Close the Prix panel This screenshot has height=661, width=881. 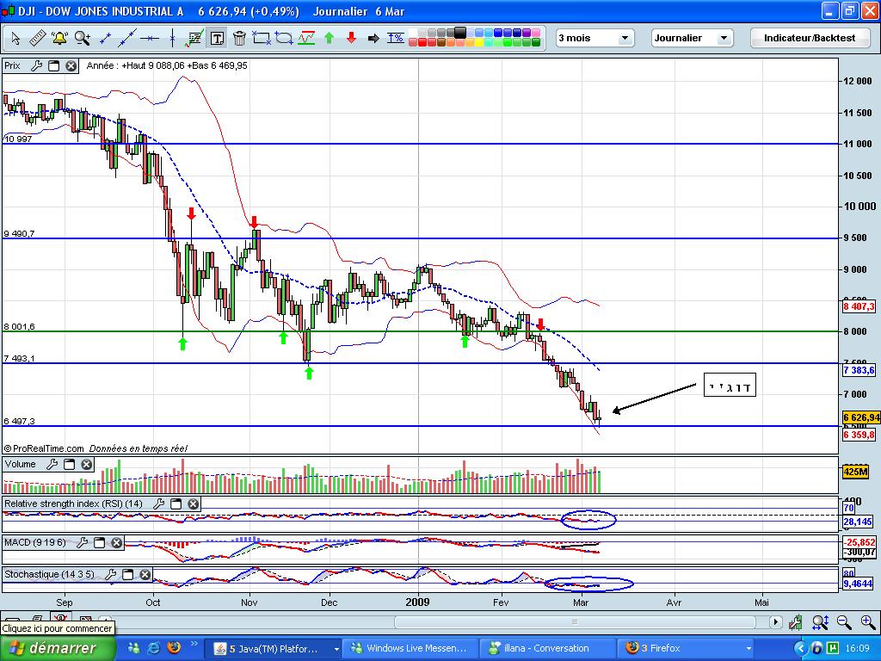[71, 65]
